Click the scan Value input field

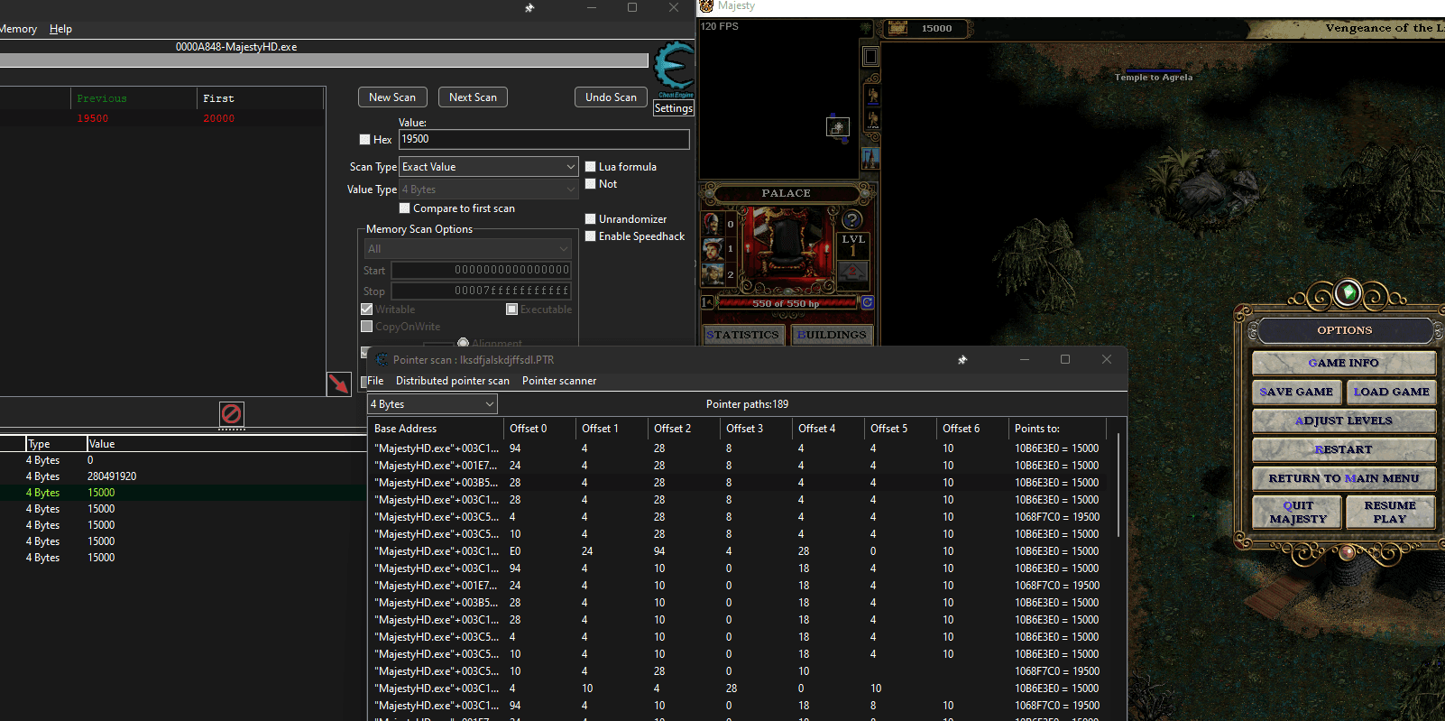[x=544, y=139]
